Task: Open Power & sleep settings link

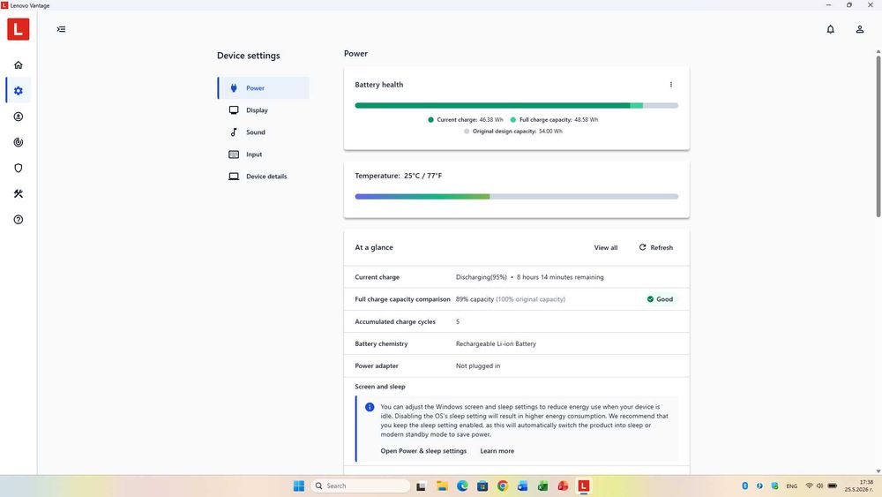Action: tap(423, 451)
